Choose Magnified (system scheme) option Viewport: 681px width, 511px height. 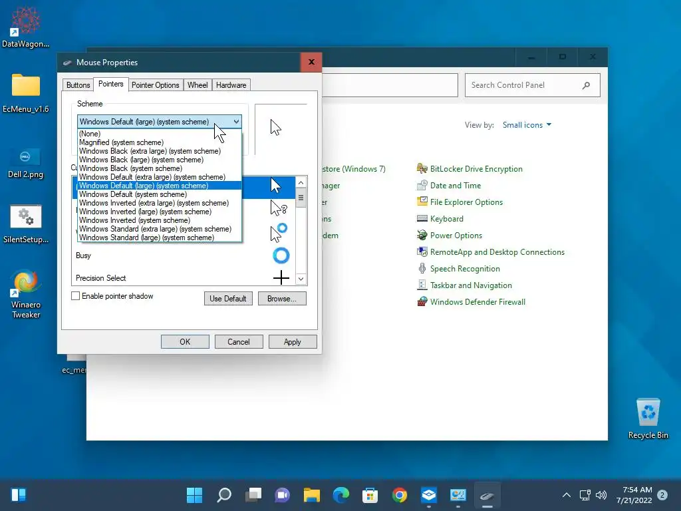[x=159, y=142]
